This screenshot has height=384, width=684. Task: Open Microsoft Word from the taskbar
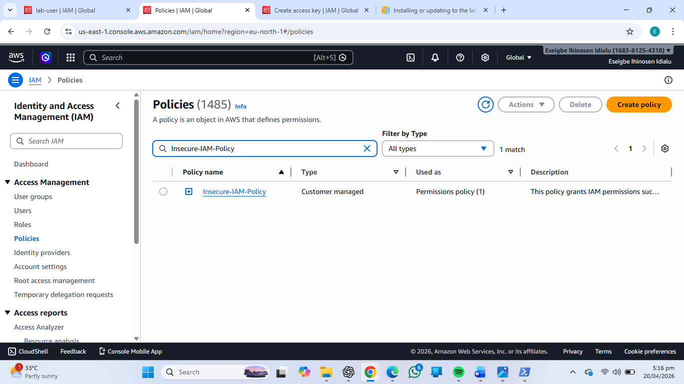[x=480, y=372]
